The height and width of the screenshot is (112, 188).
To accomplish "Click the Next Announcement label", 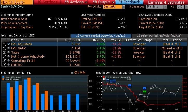I will coord(14,19).
